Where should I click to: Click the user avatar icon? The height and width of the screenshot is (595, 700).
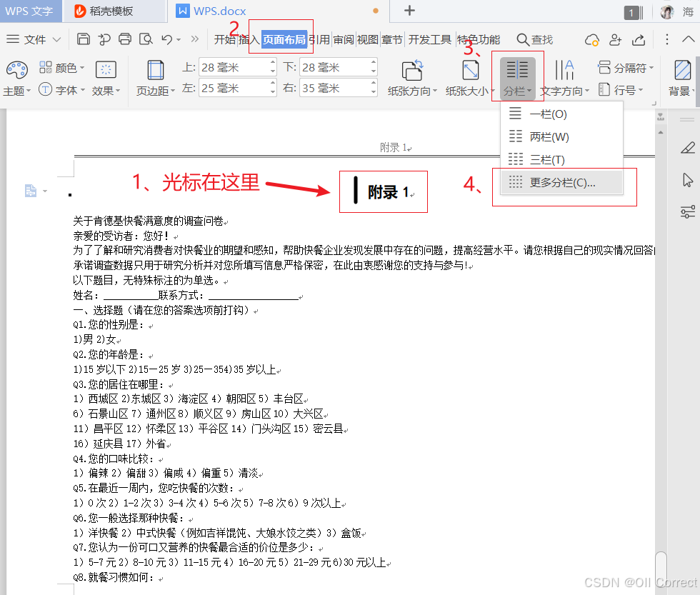(667, 12)
